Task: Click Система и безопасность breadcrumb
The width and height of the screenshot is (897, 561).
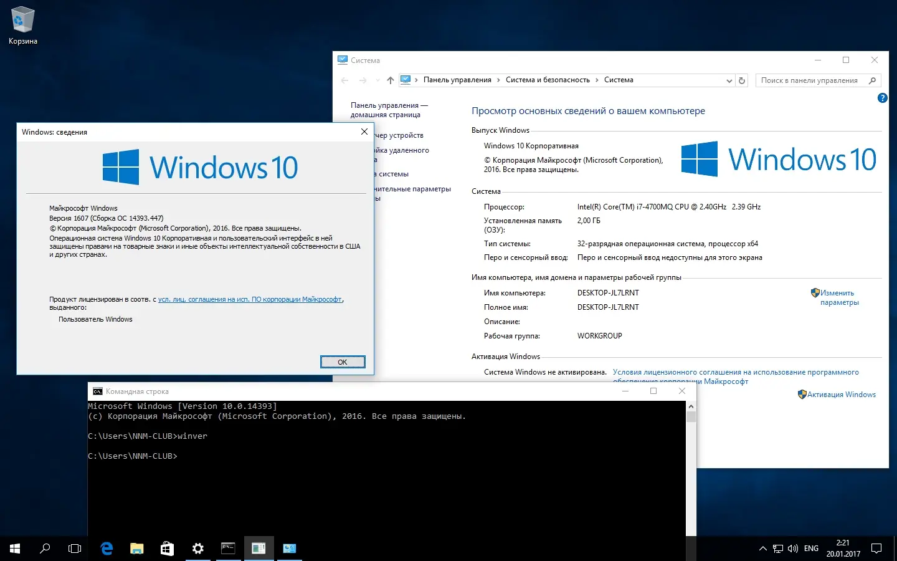Action: [x=548, y=80]
